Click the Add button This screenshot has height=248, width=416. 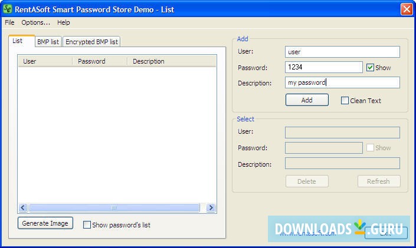pos(307,100)
